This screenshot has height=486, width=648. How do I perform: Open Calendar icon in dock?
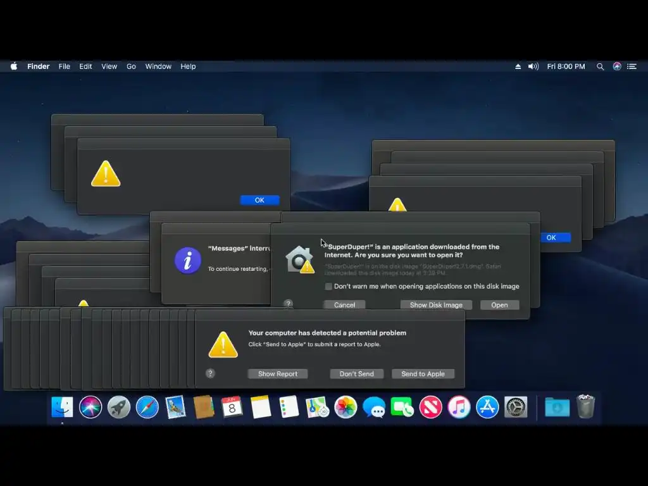tap(232, 407)
